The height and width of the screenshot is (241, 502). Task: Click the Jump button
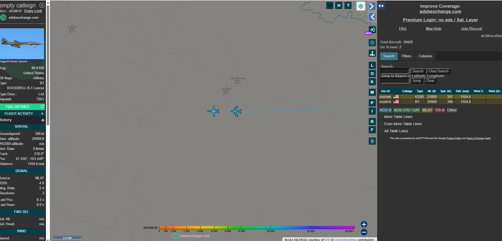pyautogui.click(x=417, y=81)
